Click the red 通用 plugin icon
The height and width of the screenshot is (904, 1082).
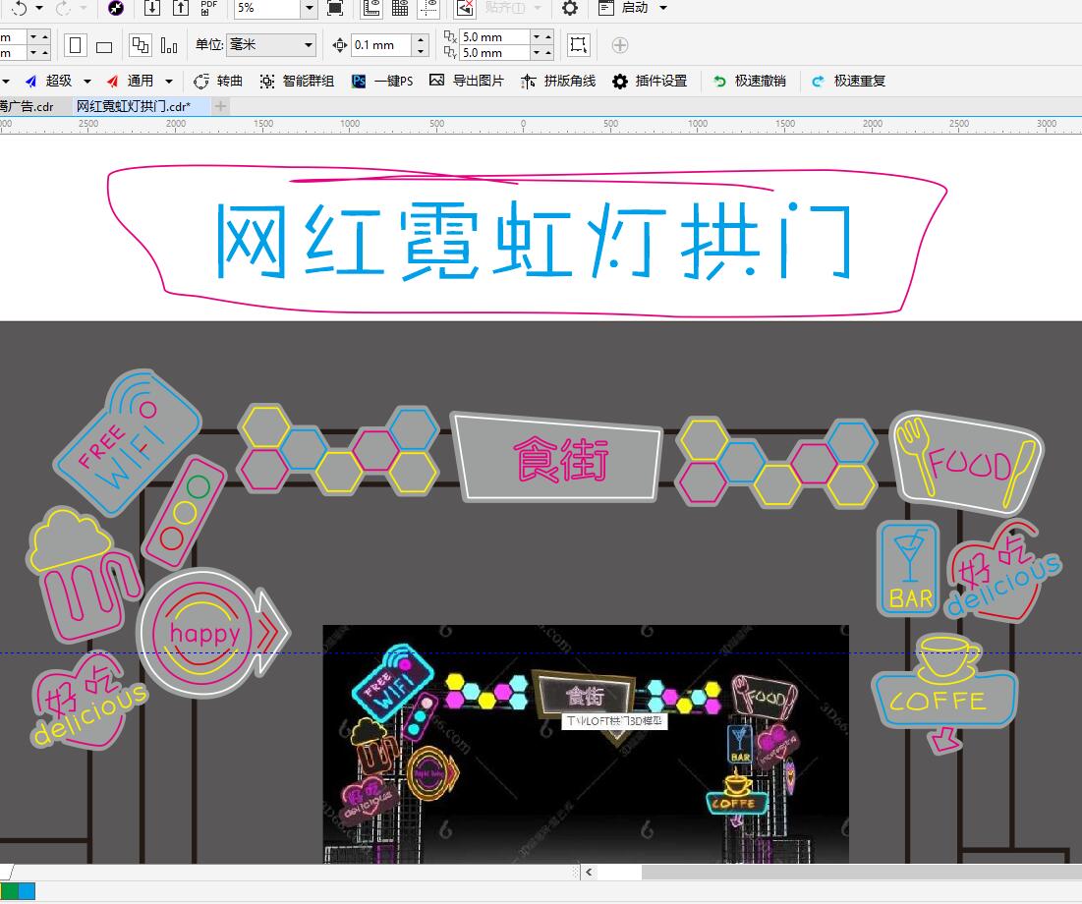(112, 82)
